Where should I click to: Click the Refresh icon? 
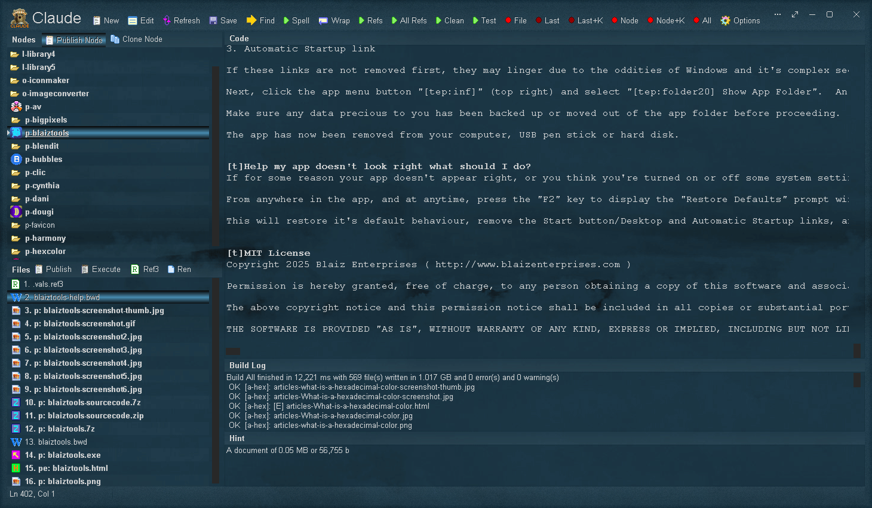point(167,20)
